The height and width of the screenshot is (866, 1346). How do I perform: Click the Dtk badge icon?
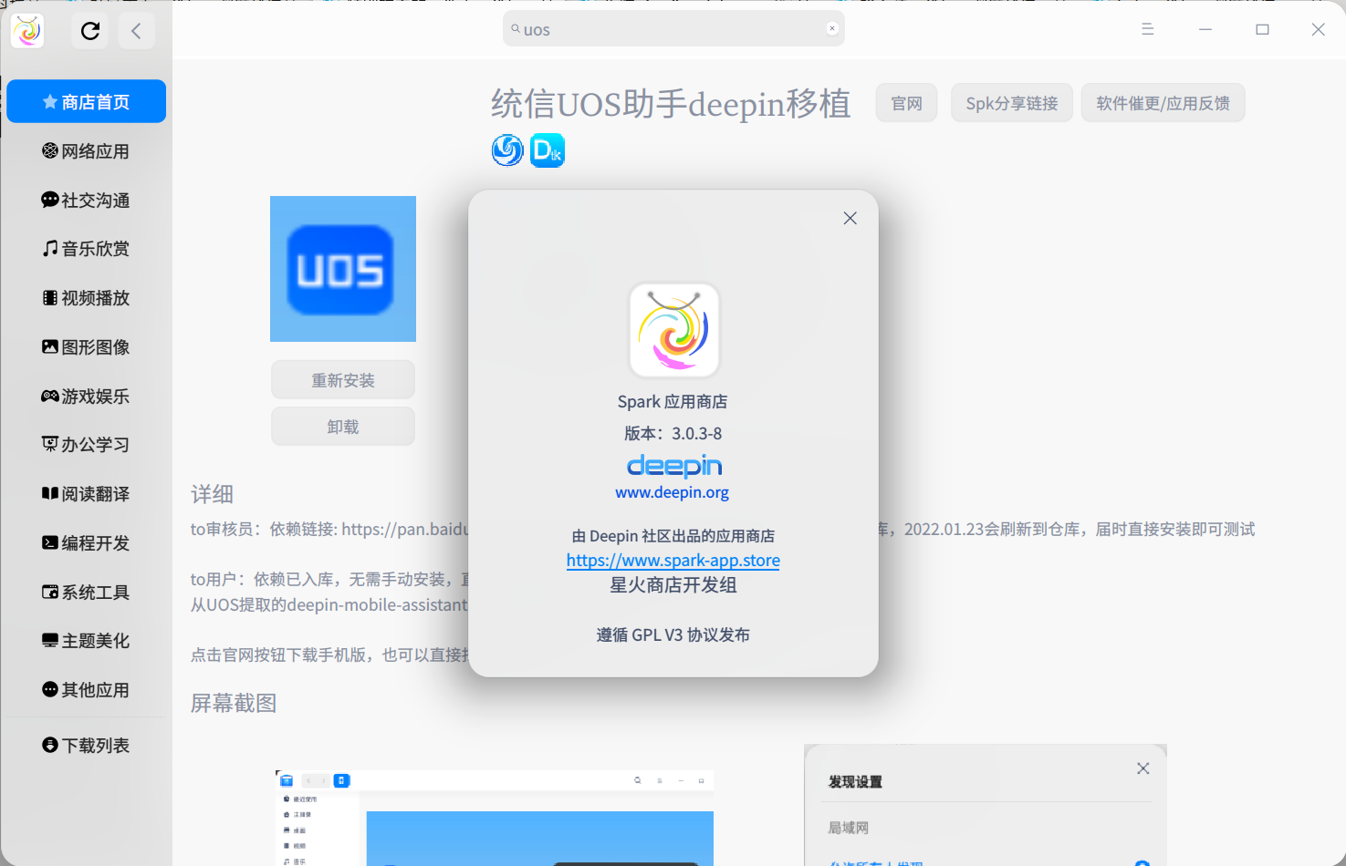point(548,149)
